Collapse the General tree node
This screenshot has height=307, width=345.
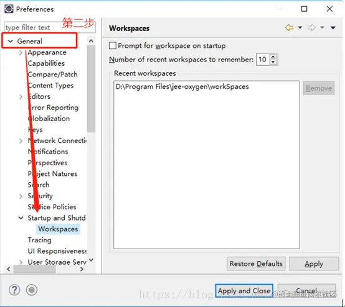[x=11, y=41]
